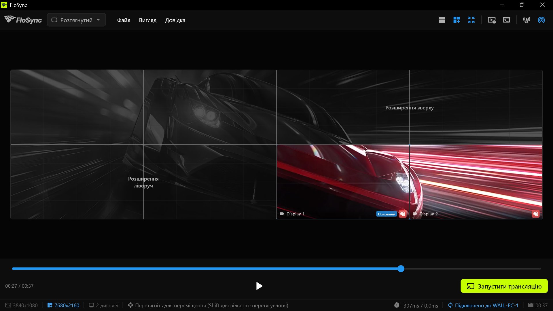Click the sync refresh icon in status bar
This screenshot has height=311, width=553.
(450, 305)
